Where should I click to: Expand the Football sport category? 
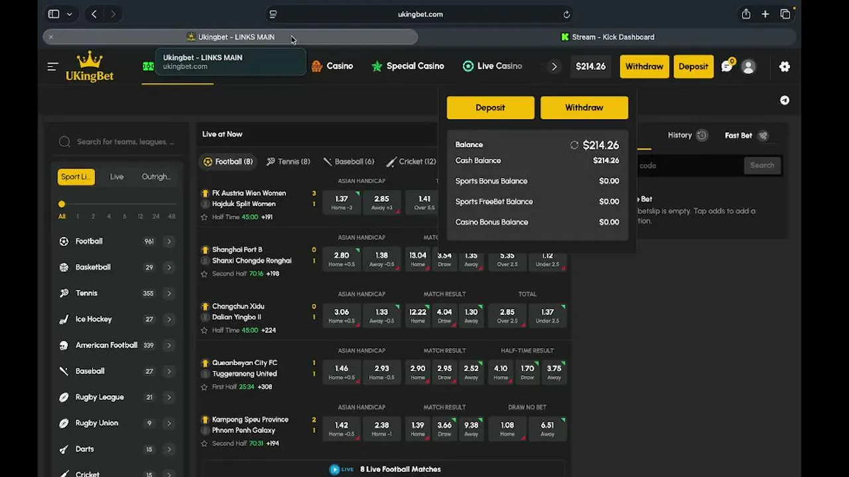(169, 242)
